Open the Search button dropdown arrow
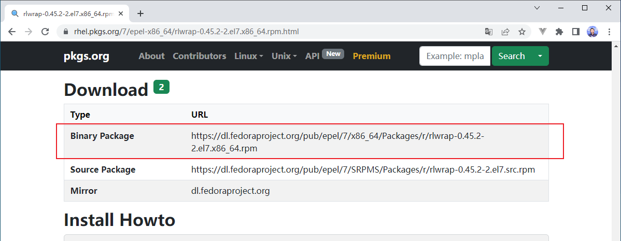Image resolution: width=621 pixels, height=241 pixels. pyautogui.click(x=540, y=56)
